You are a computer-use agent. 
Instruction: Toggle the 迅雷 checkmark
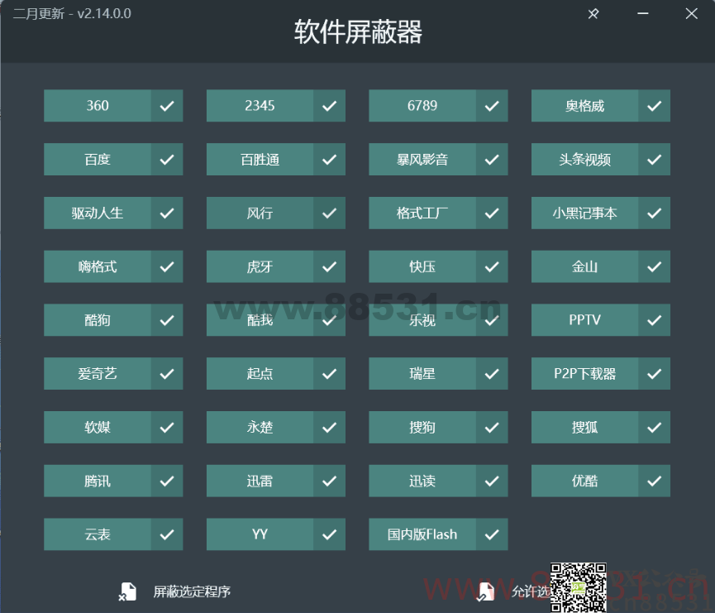329,481
